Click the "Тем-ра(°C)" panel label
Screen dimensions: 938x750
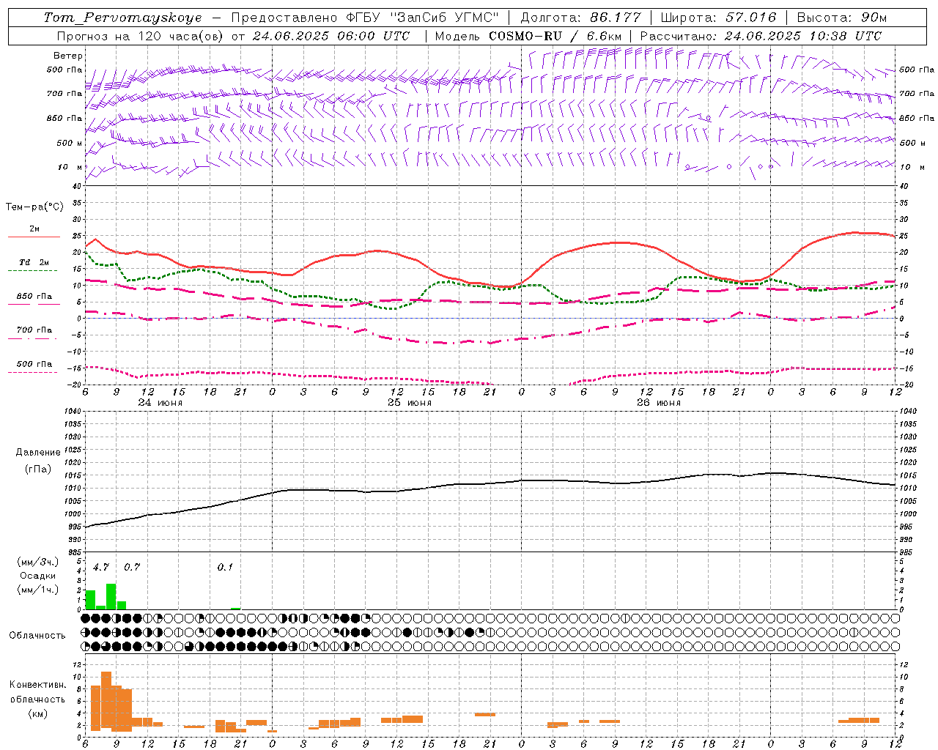pyautogui.click(x=34, y=207)
